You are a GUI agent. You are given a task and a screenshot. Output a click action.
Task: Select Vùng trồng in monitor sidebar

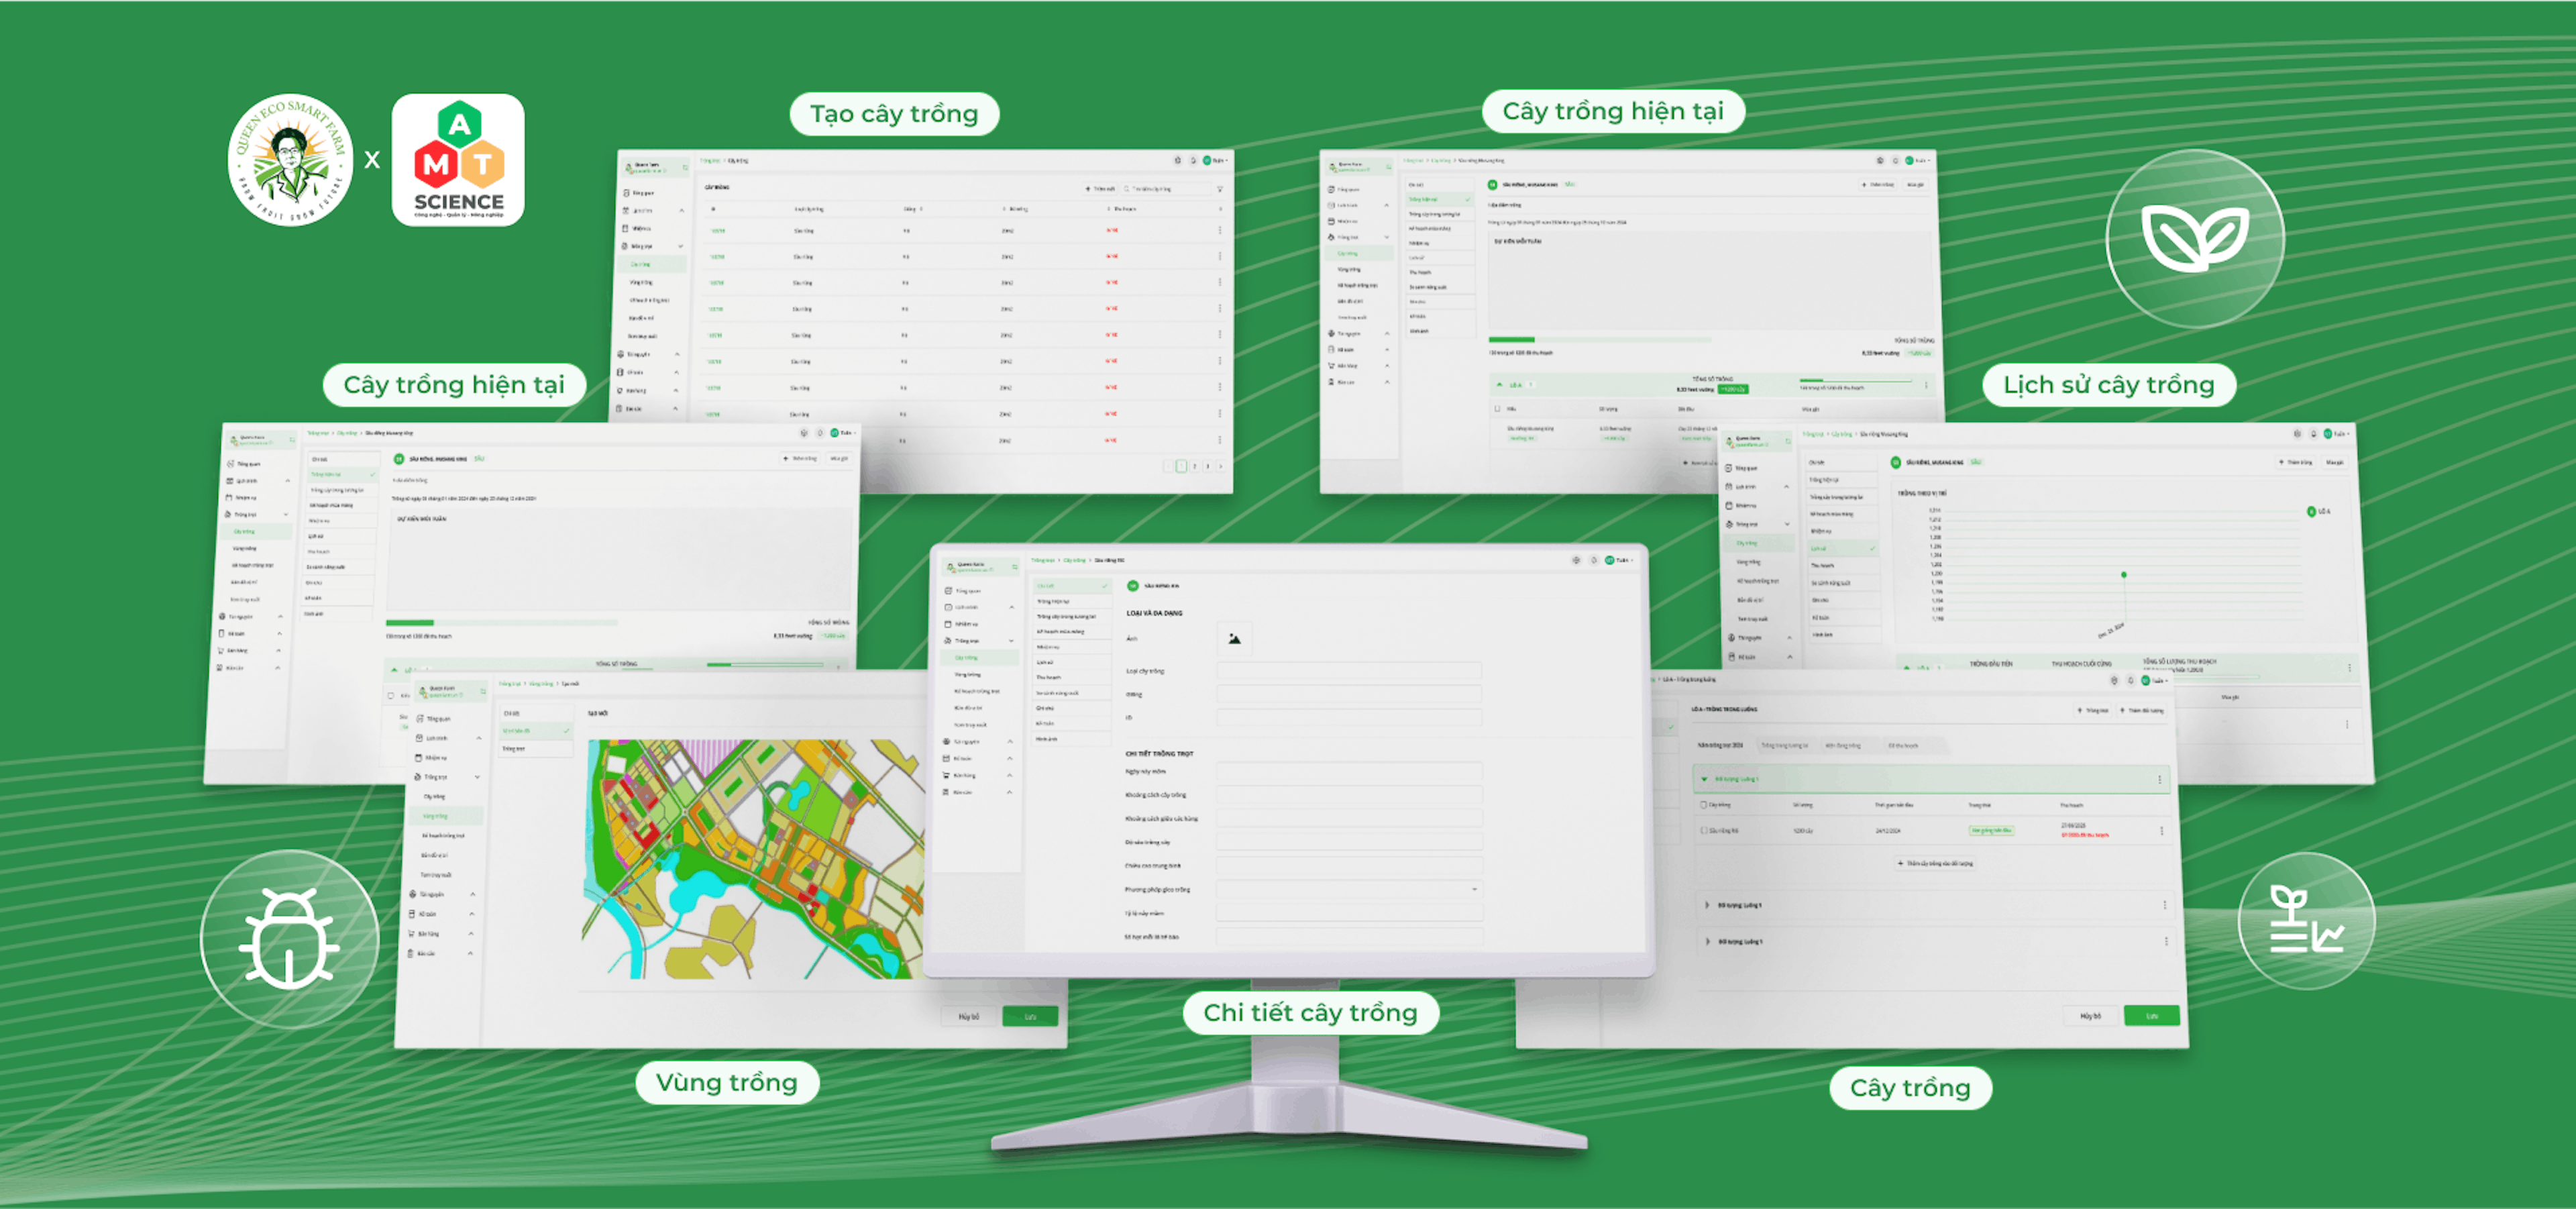point(967,675)
